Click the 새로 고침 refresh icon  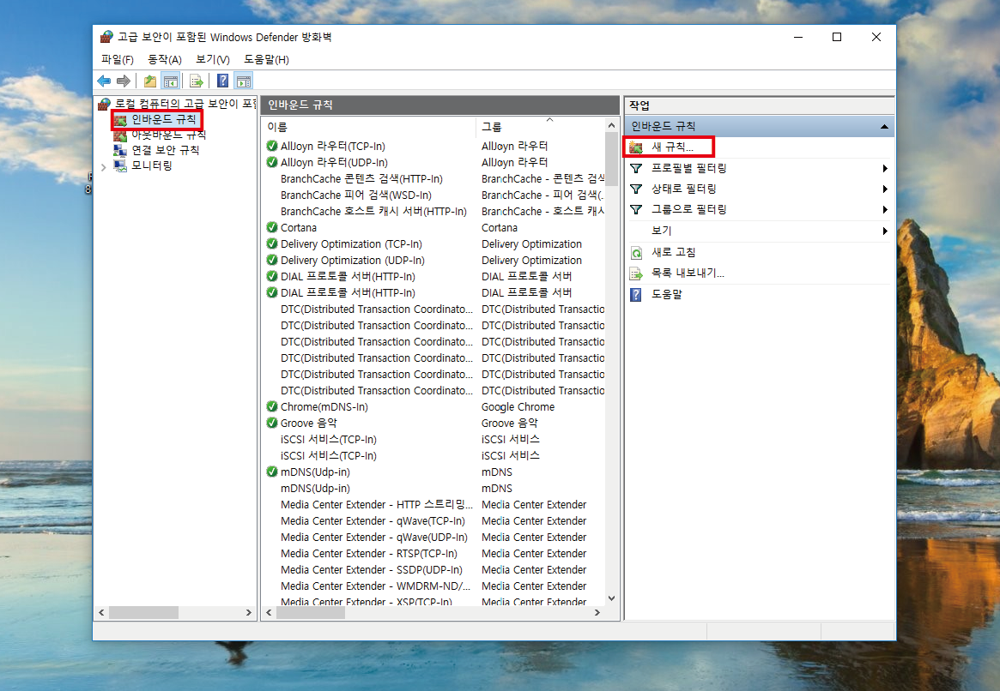pos(636,253)
